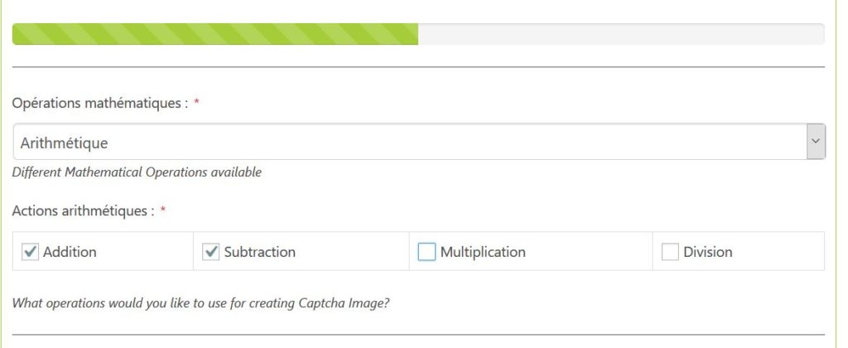Click the Division option label
848x348 pixels.
[708, 252]
